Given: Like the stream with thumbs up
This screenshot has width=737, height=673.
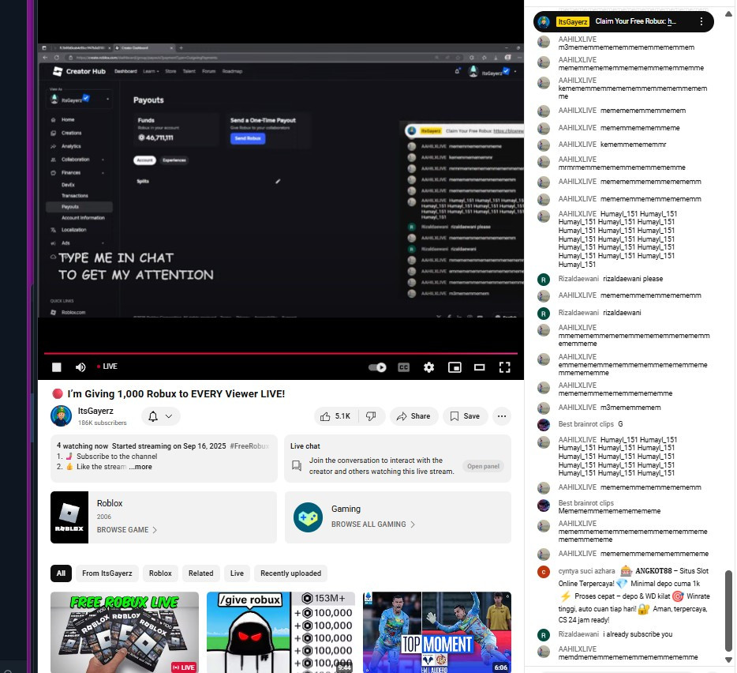Looking at the screenshot, I should click(x=336, y=416).
